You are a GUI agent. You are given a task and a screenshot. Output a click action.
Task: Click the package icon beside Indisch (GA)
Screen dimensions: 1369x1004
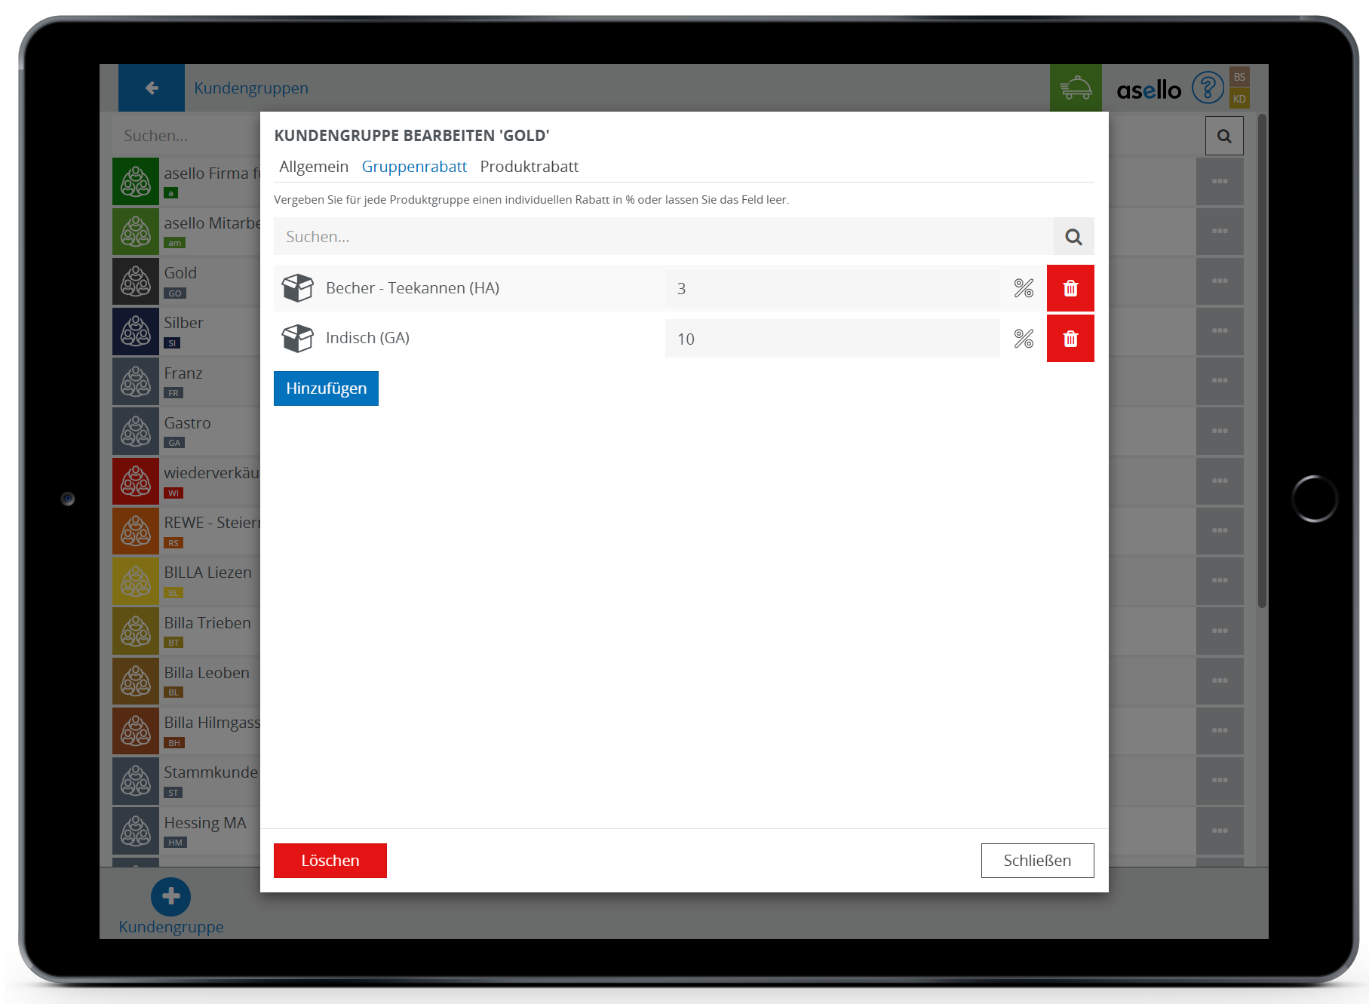[x=297, y=338]
